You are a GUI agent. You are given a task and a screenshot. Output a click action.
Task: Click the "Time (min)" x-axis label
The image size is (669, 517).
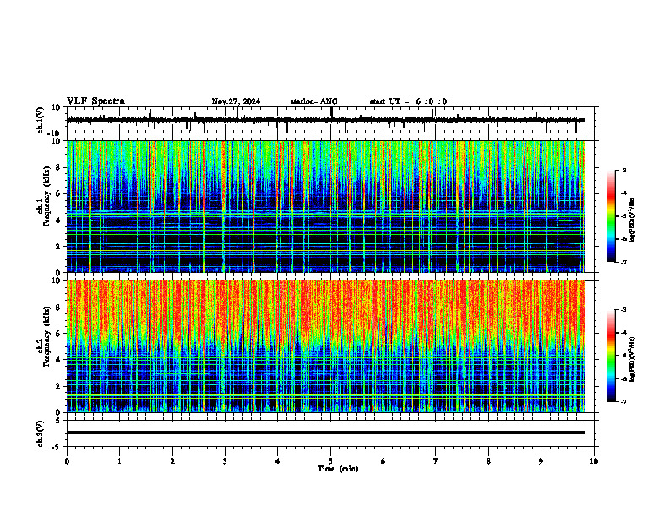338,469
